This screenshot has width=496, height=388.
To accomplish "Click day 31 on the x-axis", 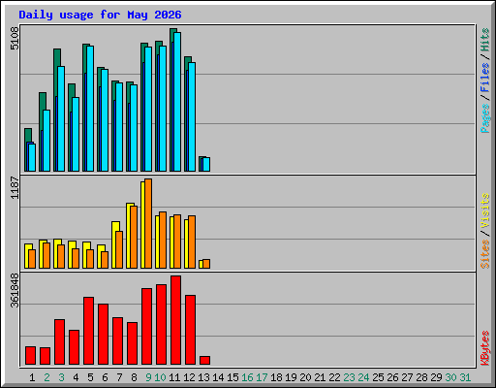I will point(465,377).
